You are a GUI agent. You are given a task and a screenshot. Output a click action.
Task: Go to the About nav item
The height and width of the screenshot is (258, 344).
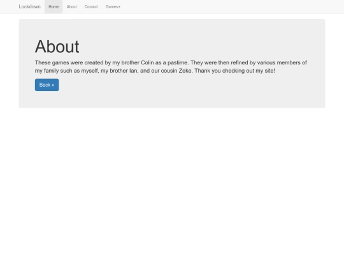click(x=71, y=7)
